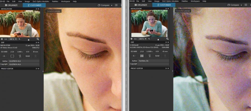Close MOVE/ZOOM palette in left window
The width and height of the screenshot is (251, 111).
(39, 9)
